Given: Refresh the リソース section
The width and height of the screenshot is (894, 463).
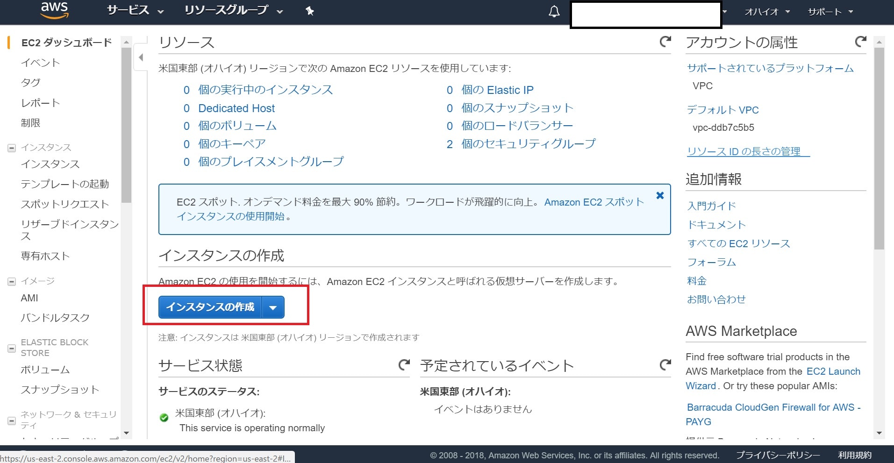Looking at the screenshot, I should pyautogui.click(x=665, y=42).
